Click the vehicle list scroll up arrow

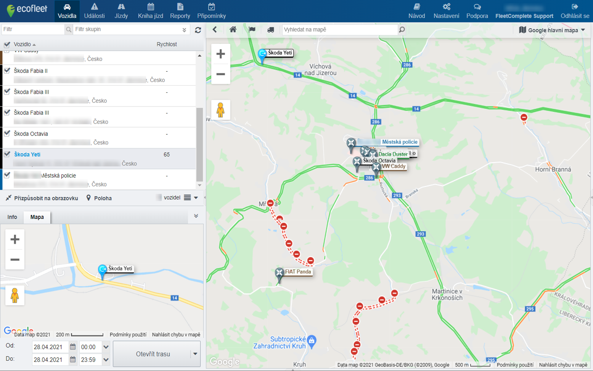(x=199, y=56)
